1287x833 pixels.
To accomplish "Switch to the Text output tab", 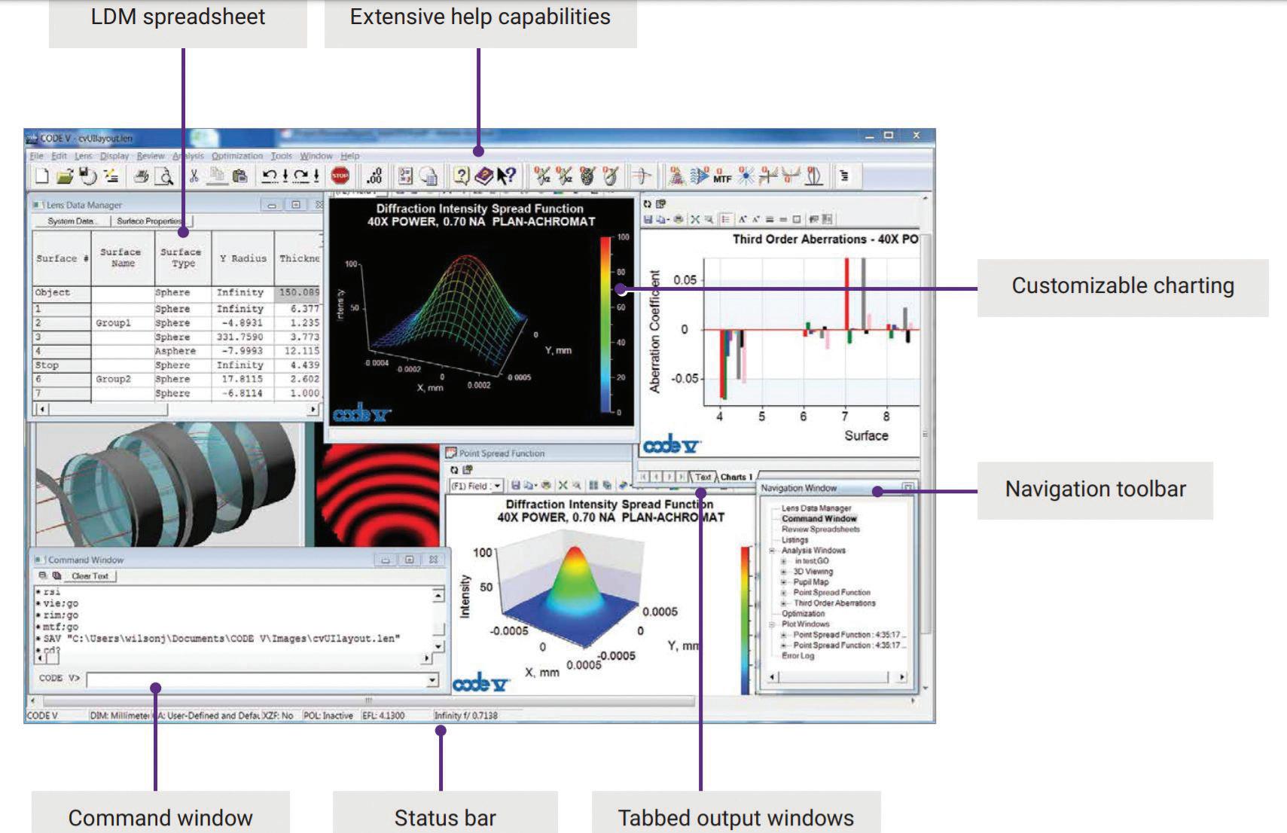I will pyautogui.click(x=703, y=477).
